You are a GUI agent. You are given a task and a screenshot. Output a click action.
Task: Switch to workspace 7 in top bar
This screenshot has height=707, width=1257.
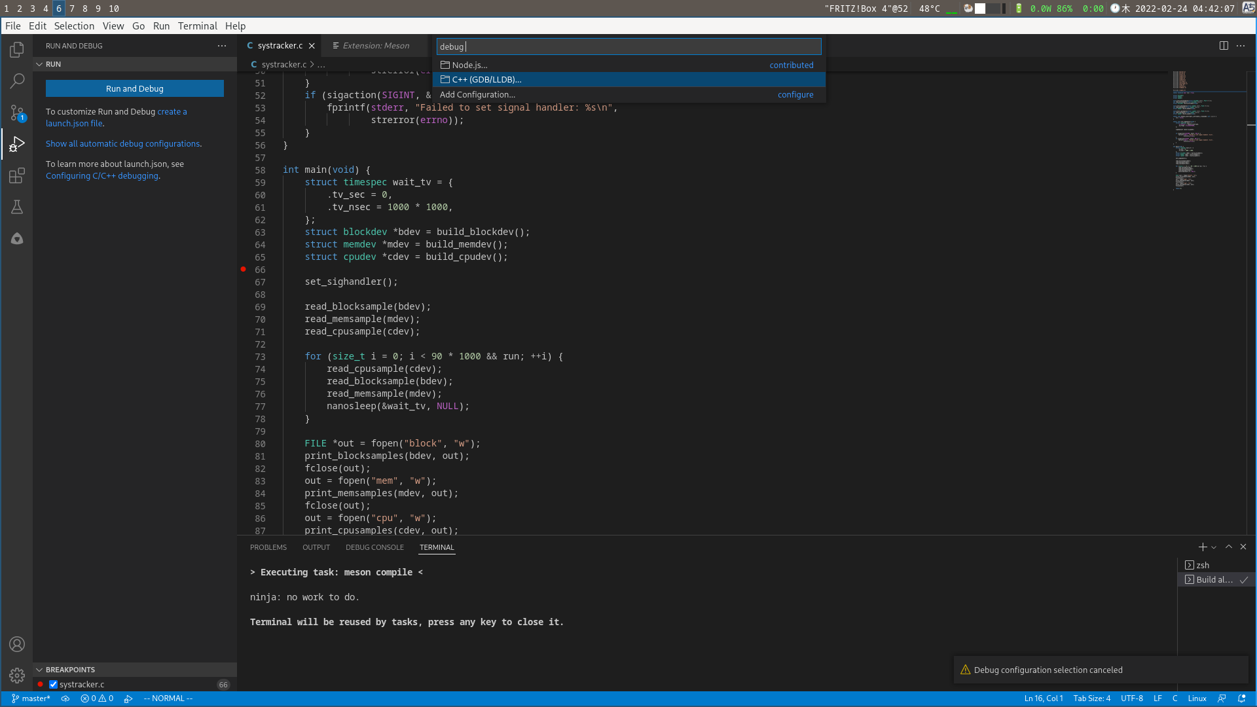(x=72, y=9)
